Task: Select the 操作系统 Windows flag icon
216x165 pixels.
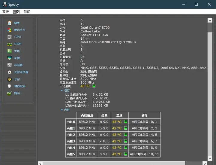Action: [x=9, y=30]
